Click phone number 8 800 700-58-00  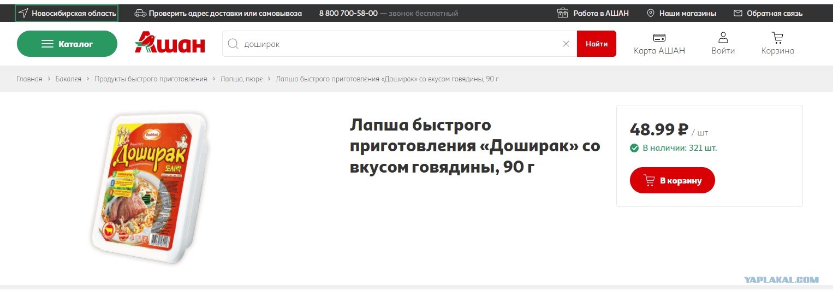[348, 13]
